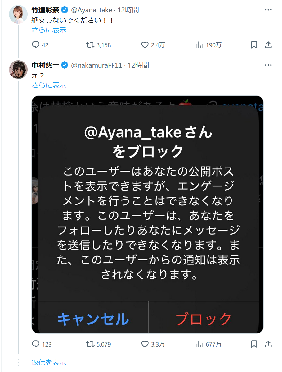View analytics on 中村悠一's post
The height and width of the screenshot is (372, 282).
(199, 344)
